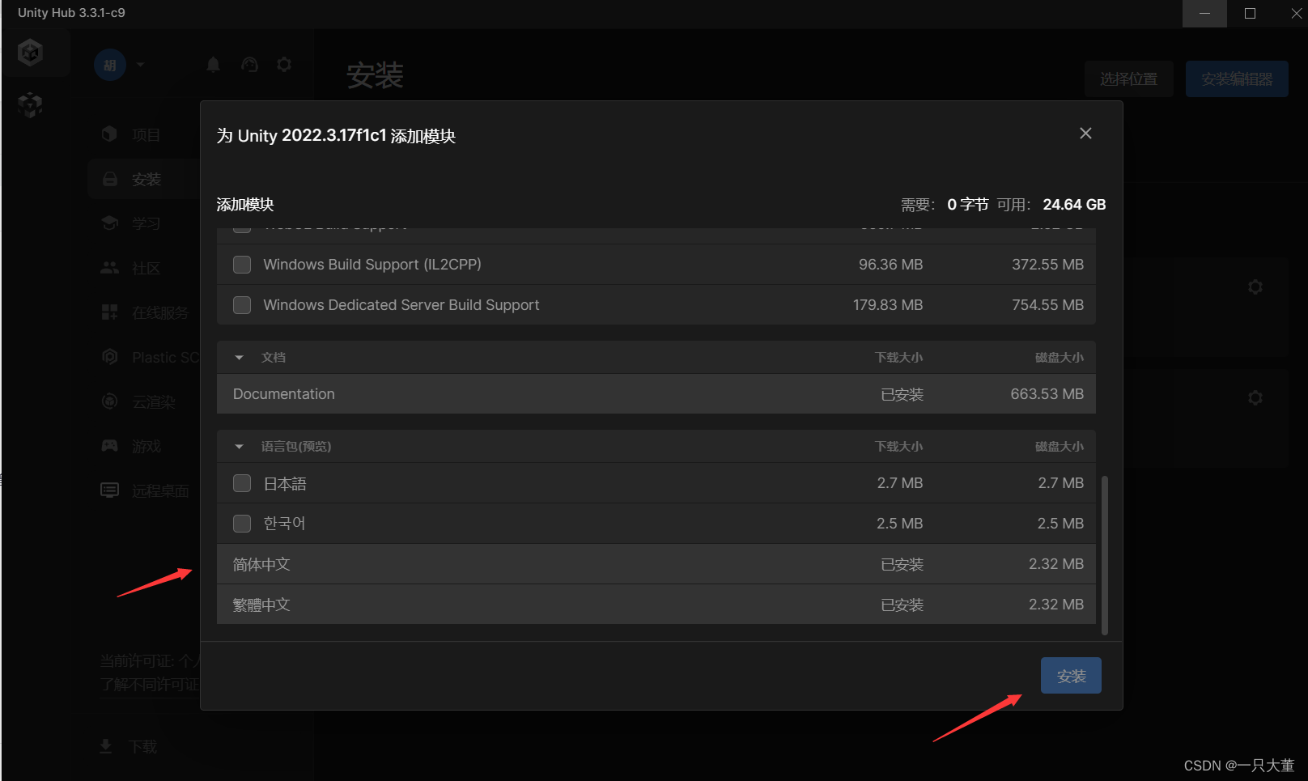Select the Documentation row

(x=656, y=394)
